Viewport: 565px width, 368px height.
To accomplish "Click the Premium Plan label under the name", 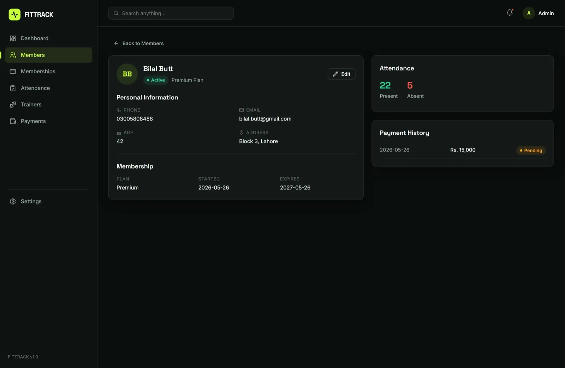I will (x=188, y=80).
